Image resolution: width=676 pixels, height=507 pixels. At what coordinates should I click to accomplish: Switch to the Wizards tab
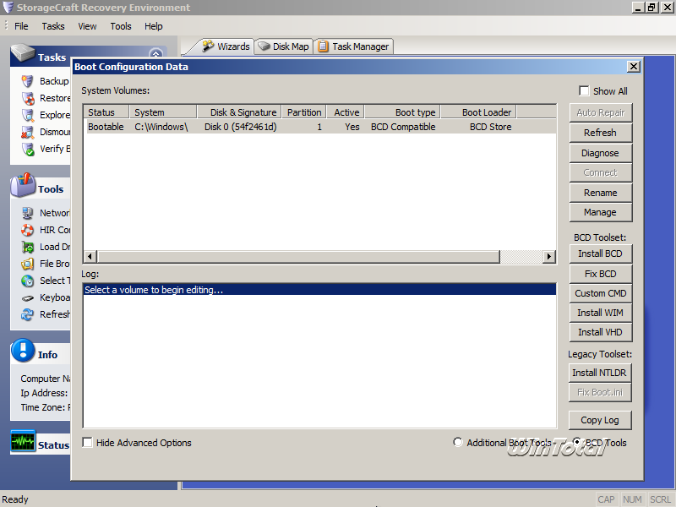[x=226, y=46]
